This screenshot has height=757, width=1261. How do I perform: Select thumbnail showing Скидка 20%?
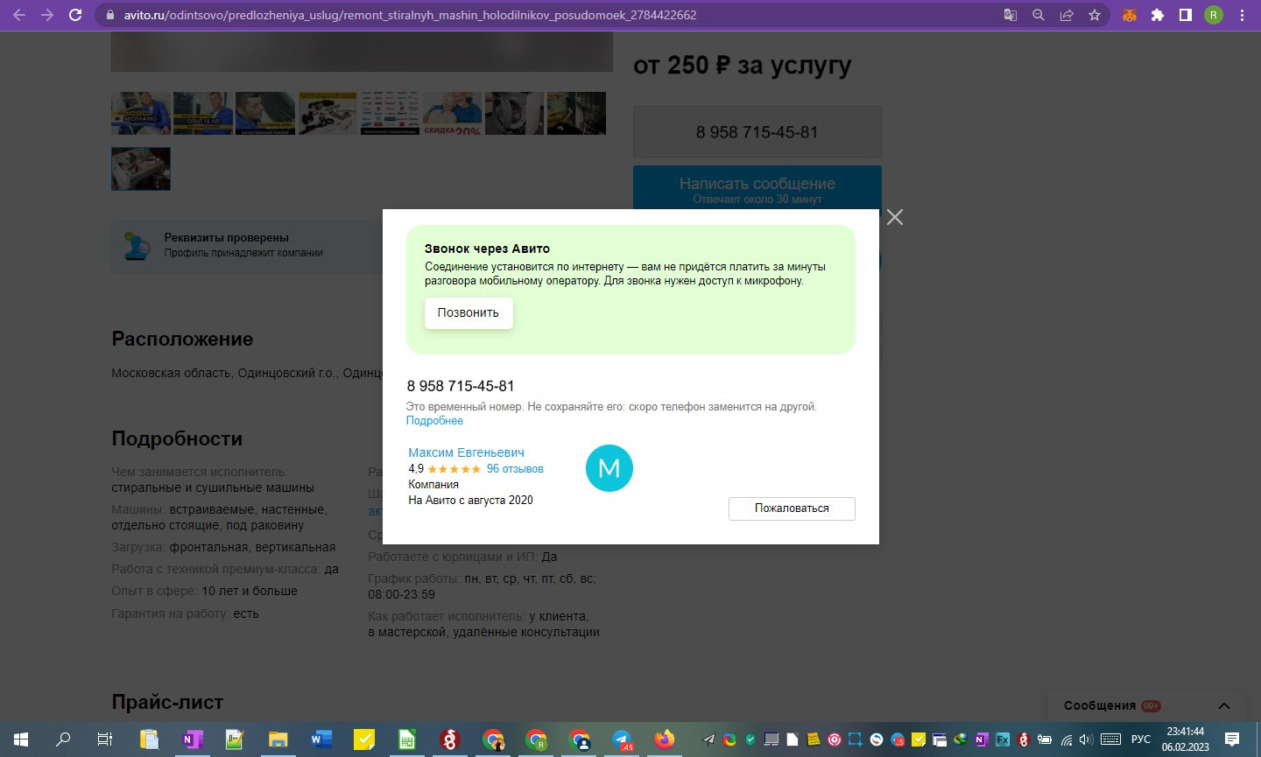452,113
